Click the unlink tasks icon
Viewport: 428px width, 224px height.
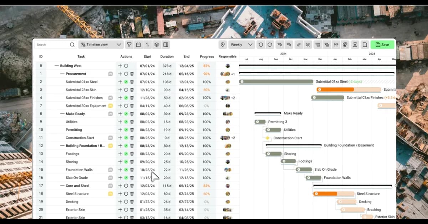tap(308, 45)
